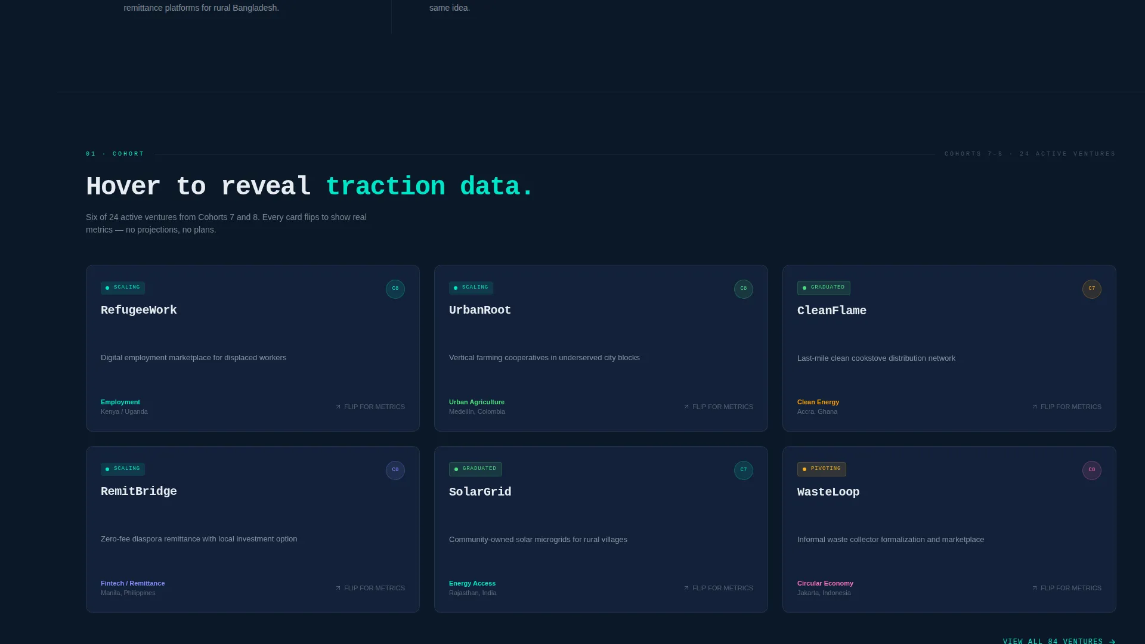
Task: Click the Energy Access sector label
Action: click(472, 583)
